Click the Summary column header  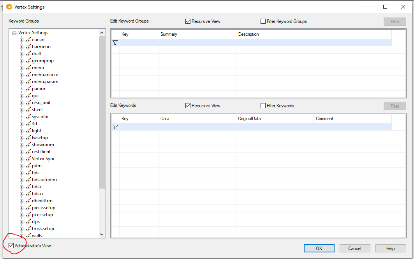click(169, 34)
